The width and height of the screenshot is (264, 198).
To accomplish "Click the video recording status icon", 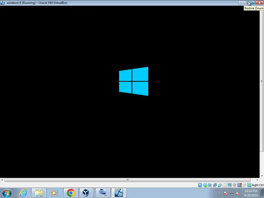I will point(234,185).
